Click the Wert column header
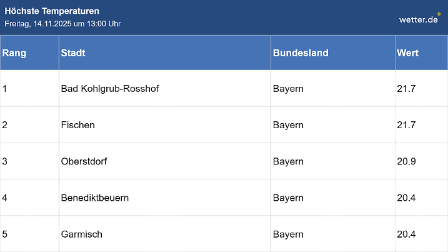The image size is (448, 252). pos(407,53)
